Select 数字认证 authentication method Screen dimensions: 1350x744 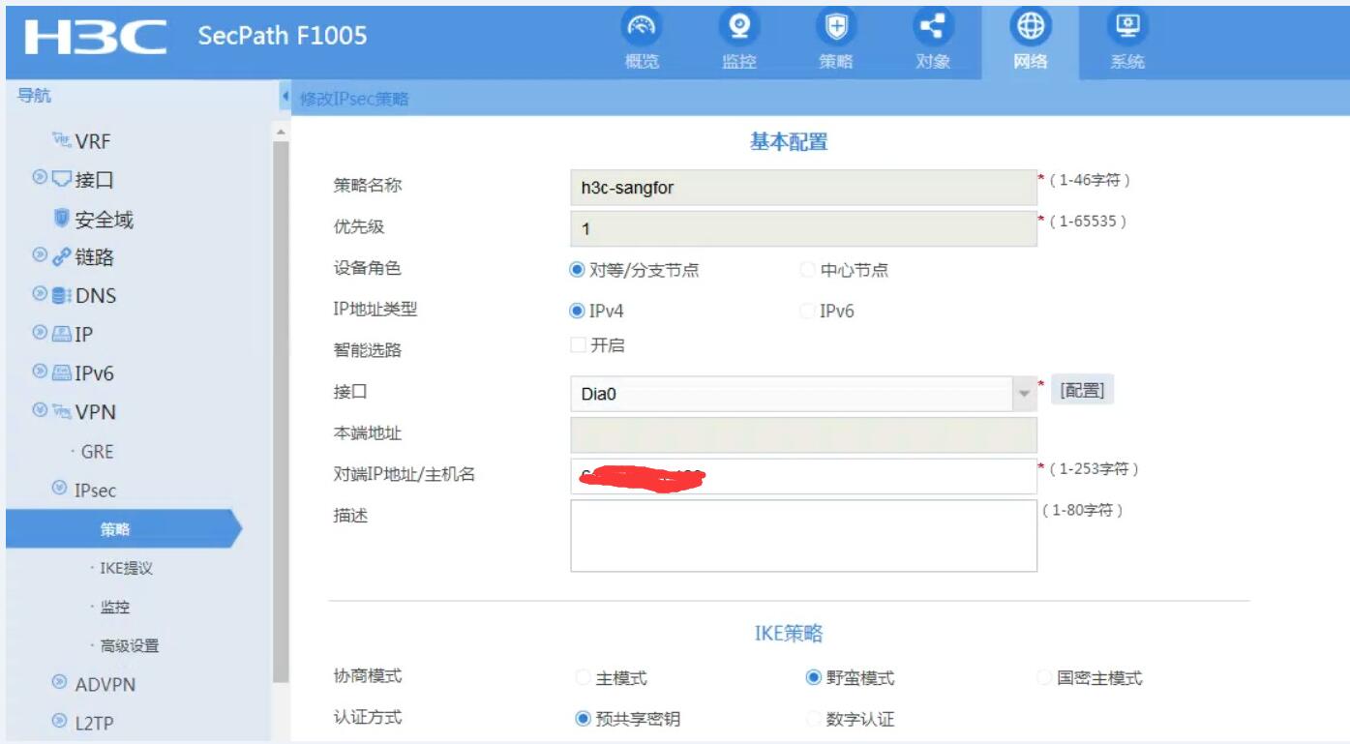(813, 718)
